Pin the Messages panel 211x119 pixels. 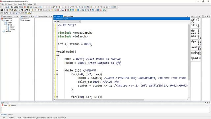click(207, 103)
